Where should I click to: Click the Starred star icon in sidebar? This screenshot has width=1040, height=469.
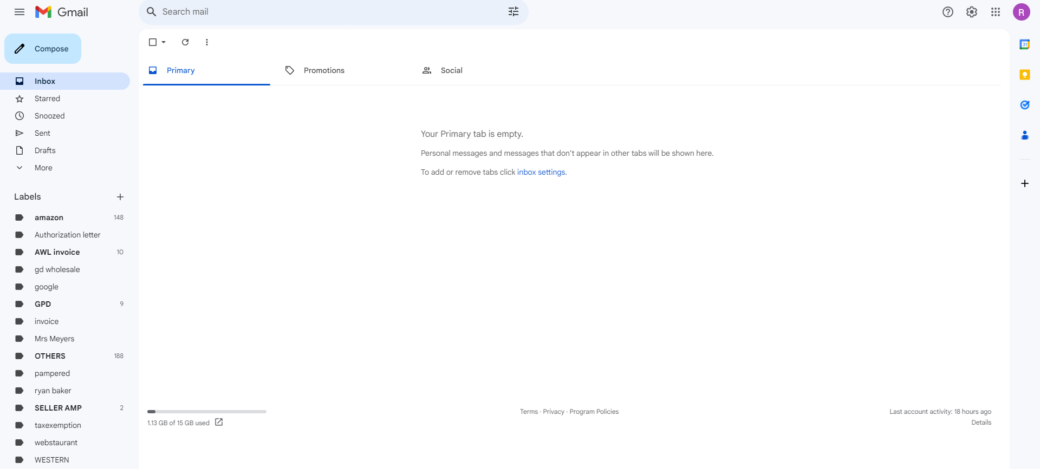[x=19, y=98]
